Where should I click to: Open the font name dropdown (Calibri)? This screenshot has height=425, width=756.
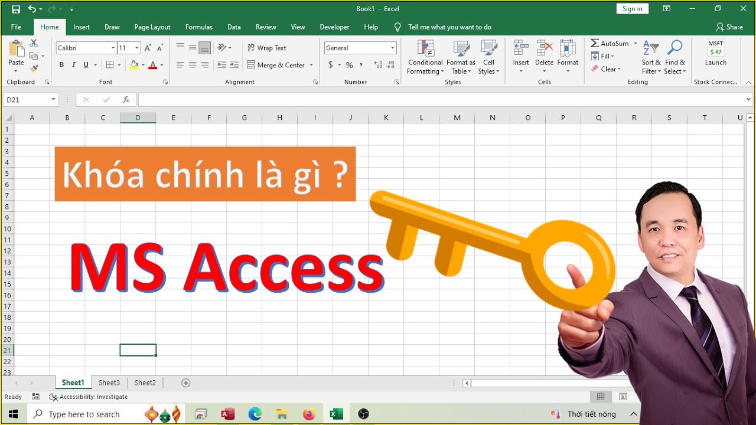point(113,48)
